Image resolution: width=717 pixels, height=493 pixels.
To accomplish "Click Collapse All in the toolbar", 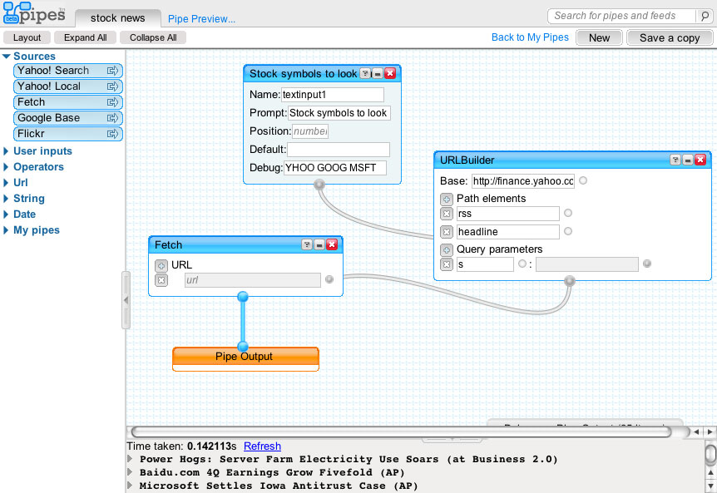I will pyautogui.click(x=153, y=37).
